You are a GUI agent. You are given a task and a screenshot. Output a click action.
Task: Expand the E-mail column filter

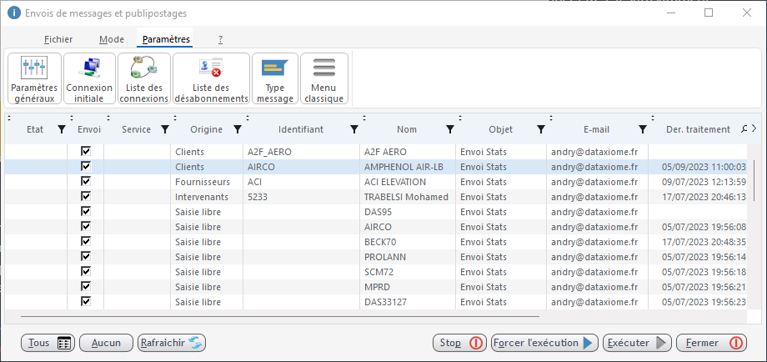(x=642, y=130)
